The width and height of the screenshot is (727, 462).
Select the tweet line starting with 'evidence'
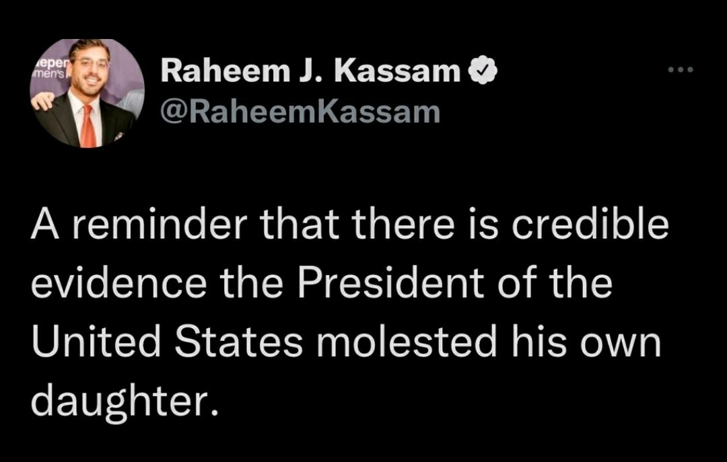tap(321, 284)
